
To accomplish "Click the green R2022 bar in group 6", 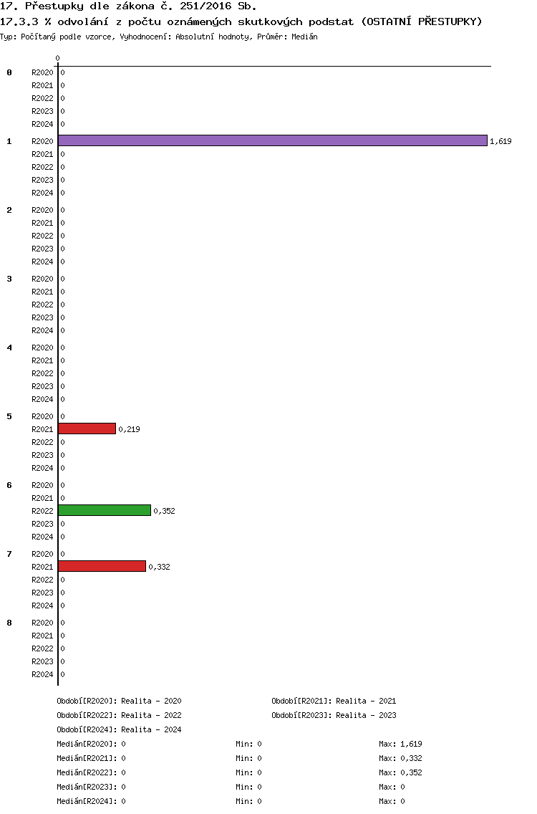I will tap(105, 511).
